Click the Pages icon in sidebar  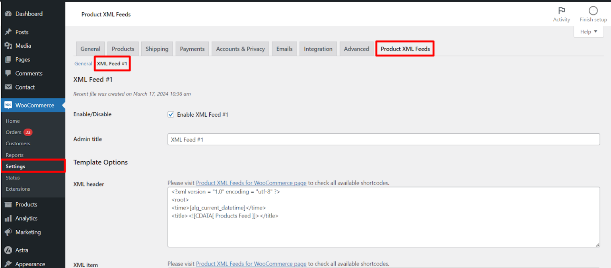8,60
